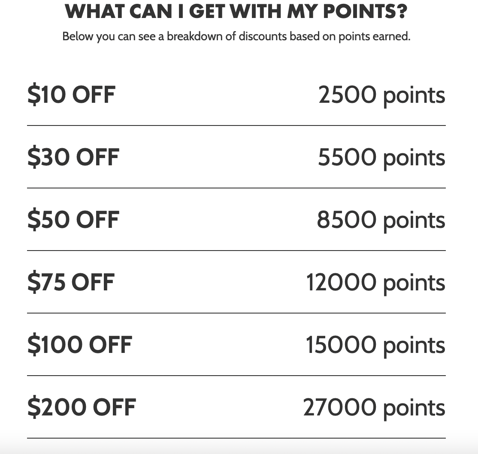Click the divider line under $200 OFF row
Viewport: 478px width, 454px height.
click(236, 438)
